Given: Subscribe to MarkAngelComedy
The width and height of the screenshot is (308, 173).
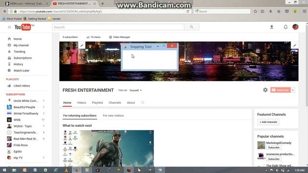Looking at the screenshot, I should (274, 148).
